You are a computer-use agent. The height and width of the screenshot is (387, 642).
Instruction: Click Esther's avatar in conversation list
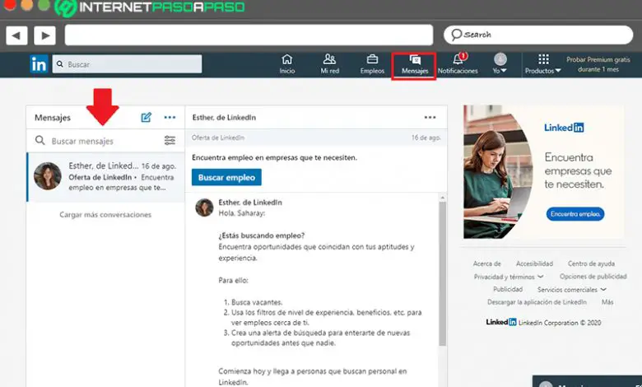coord(48,176)
